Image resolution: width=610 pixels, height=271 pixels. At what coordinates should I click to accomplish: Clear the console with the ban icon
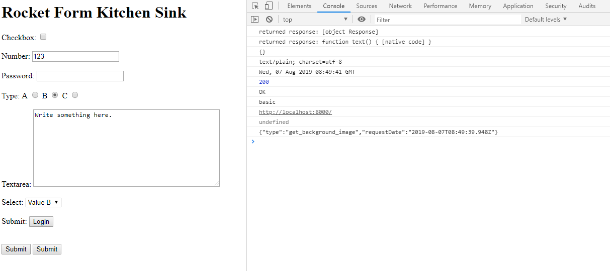pyautogui.click(x=269, y=20)
